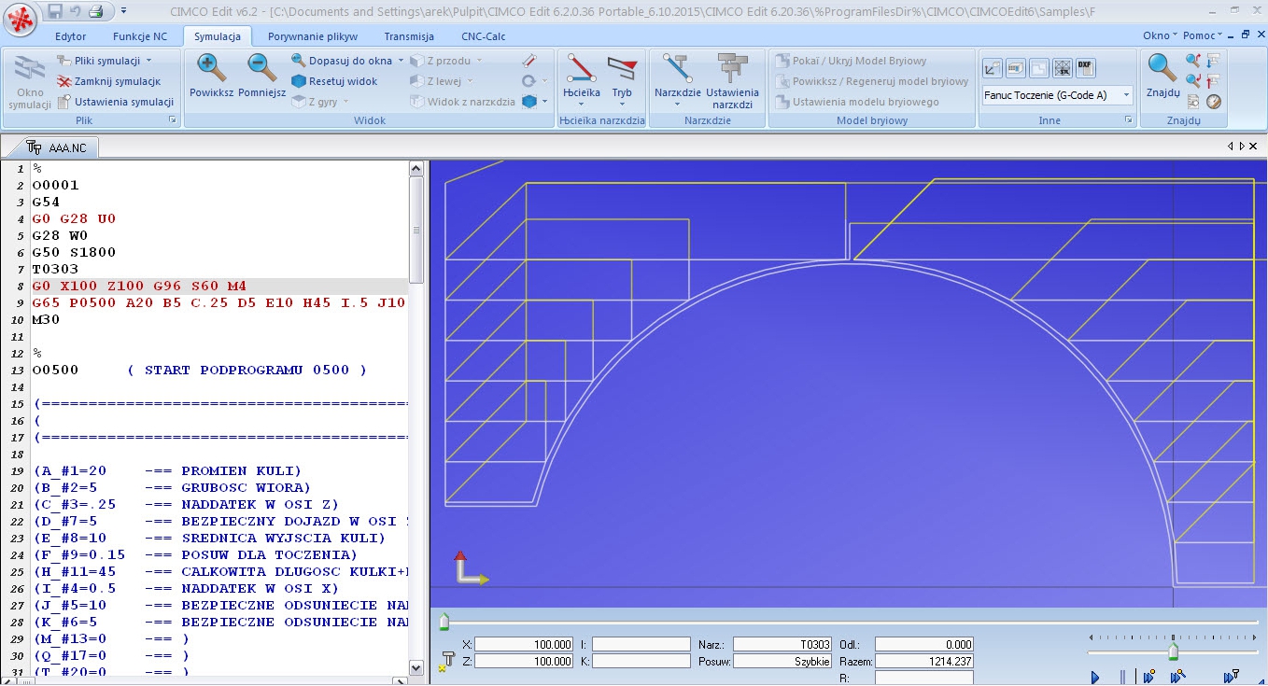
Task: Click Pokaż / Ukryj Model Bryłowy
Action: (x=851, y=61)
